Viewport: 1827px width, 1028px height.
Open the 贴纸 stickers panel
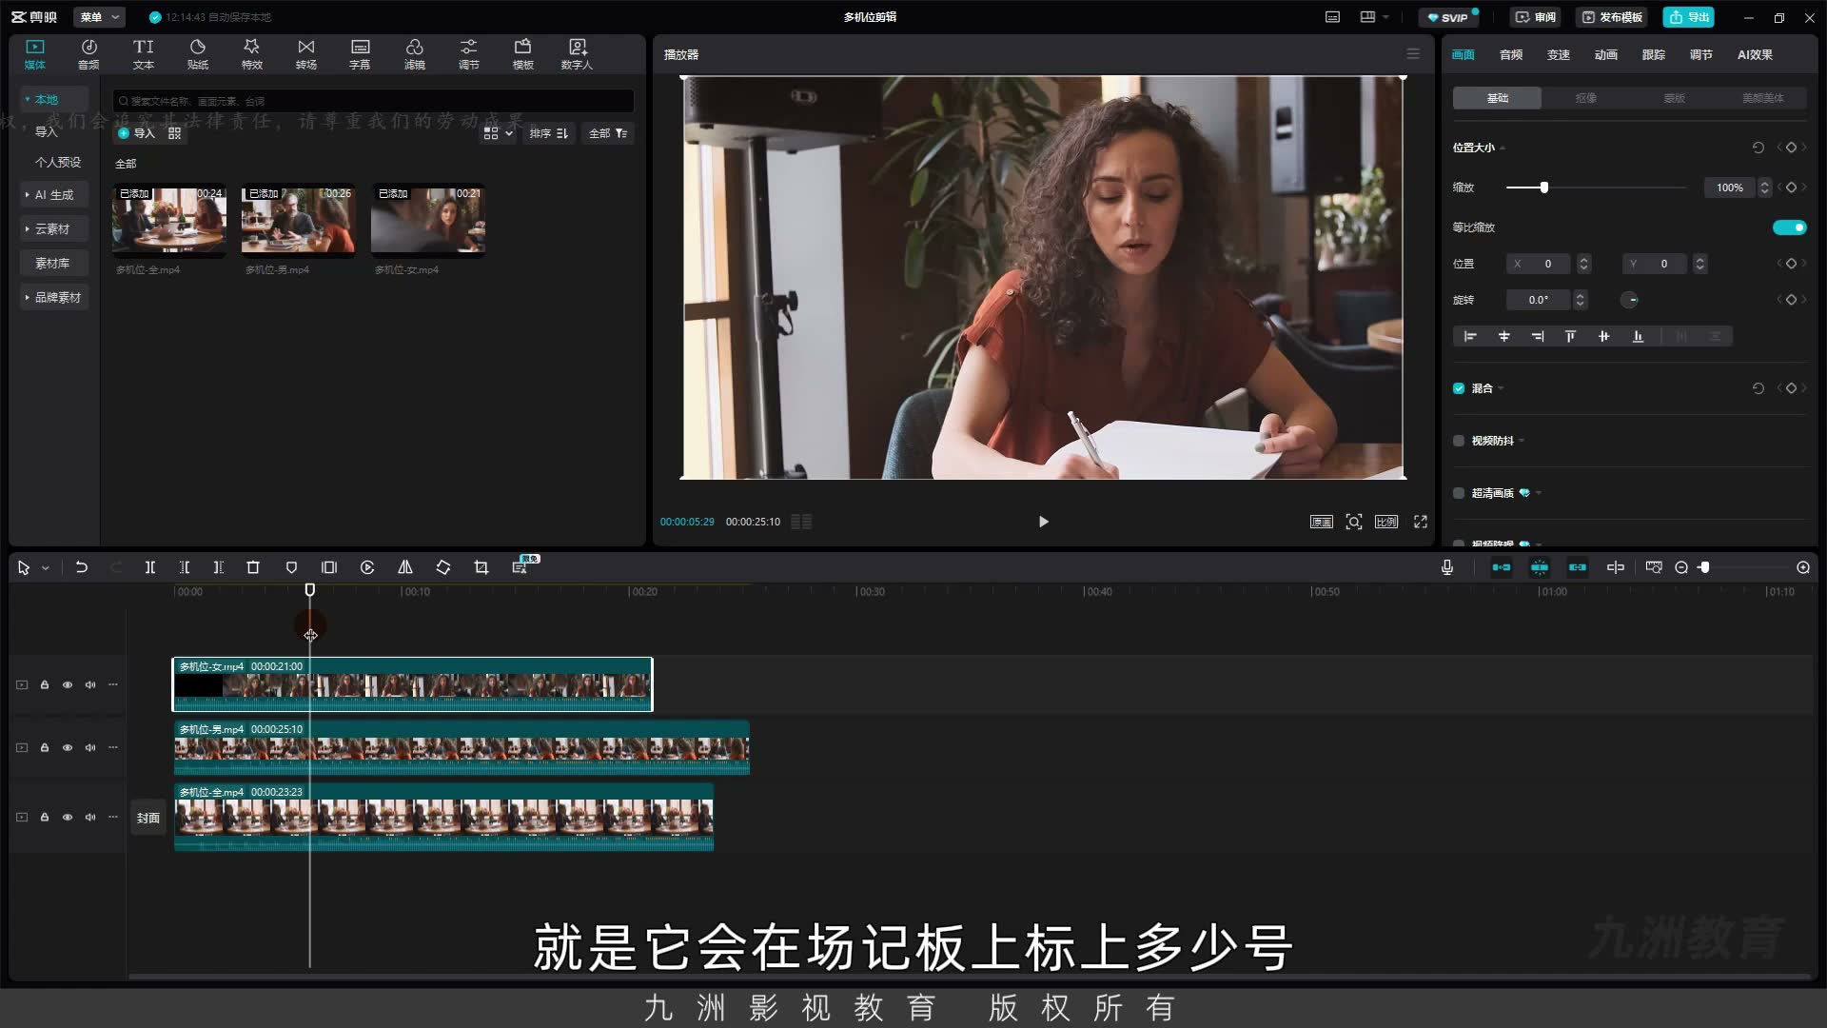198,54
